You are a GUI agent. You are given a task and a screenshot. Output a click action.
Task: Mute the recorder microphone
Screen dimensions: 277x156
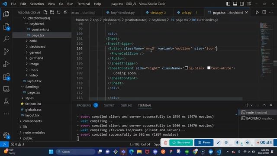[237, 143]
